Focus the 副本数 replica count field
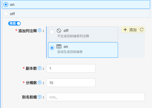Image resolution: width=152 pixels, height=108 pixels. click(71, 68)
